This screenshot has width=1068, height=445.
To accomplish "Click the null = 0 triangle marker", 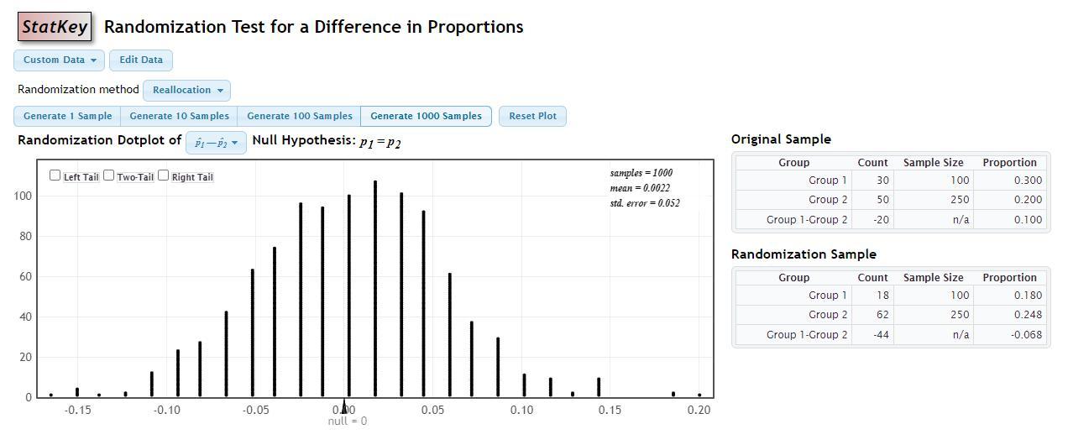I will (344, 407).
